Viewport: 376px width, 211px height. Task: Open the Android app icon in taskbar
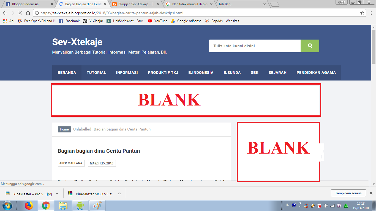(80, 206)
